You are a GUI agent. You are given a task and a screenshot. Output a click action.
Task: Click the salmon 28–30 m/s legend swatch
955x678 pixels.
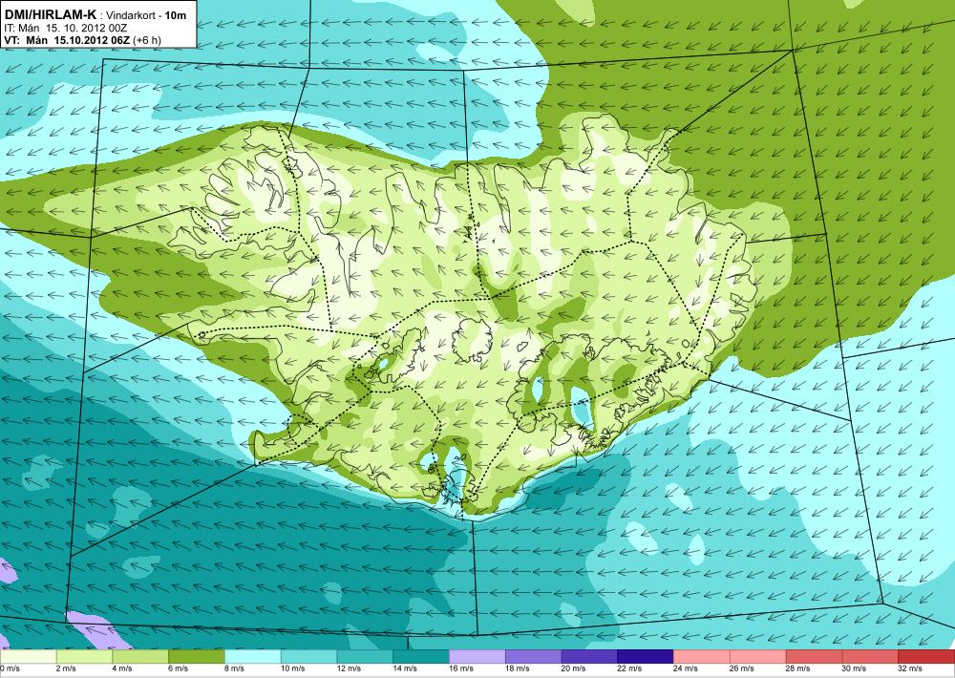tap(815, 657)
